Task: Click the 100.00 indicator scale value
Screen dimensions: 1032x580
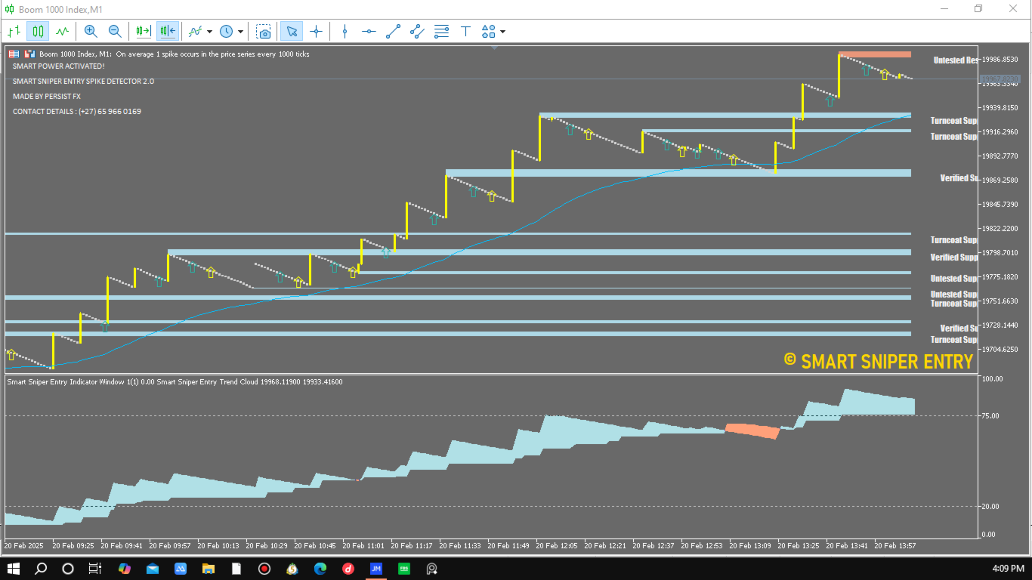Action: (x=992, y=379)
